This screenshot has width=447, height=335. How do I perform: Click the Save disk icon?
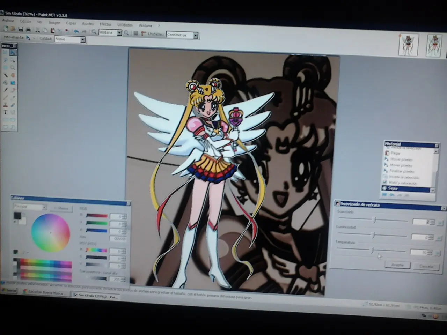pos(21,30)
